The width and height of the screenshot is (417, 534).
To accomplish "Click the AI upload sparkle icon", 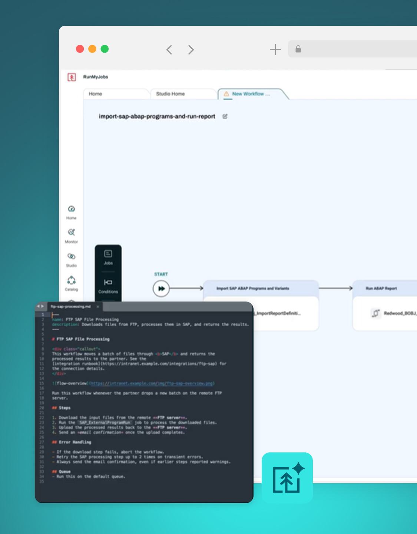I will (287, 478).
